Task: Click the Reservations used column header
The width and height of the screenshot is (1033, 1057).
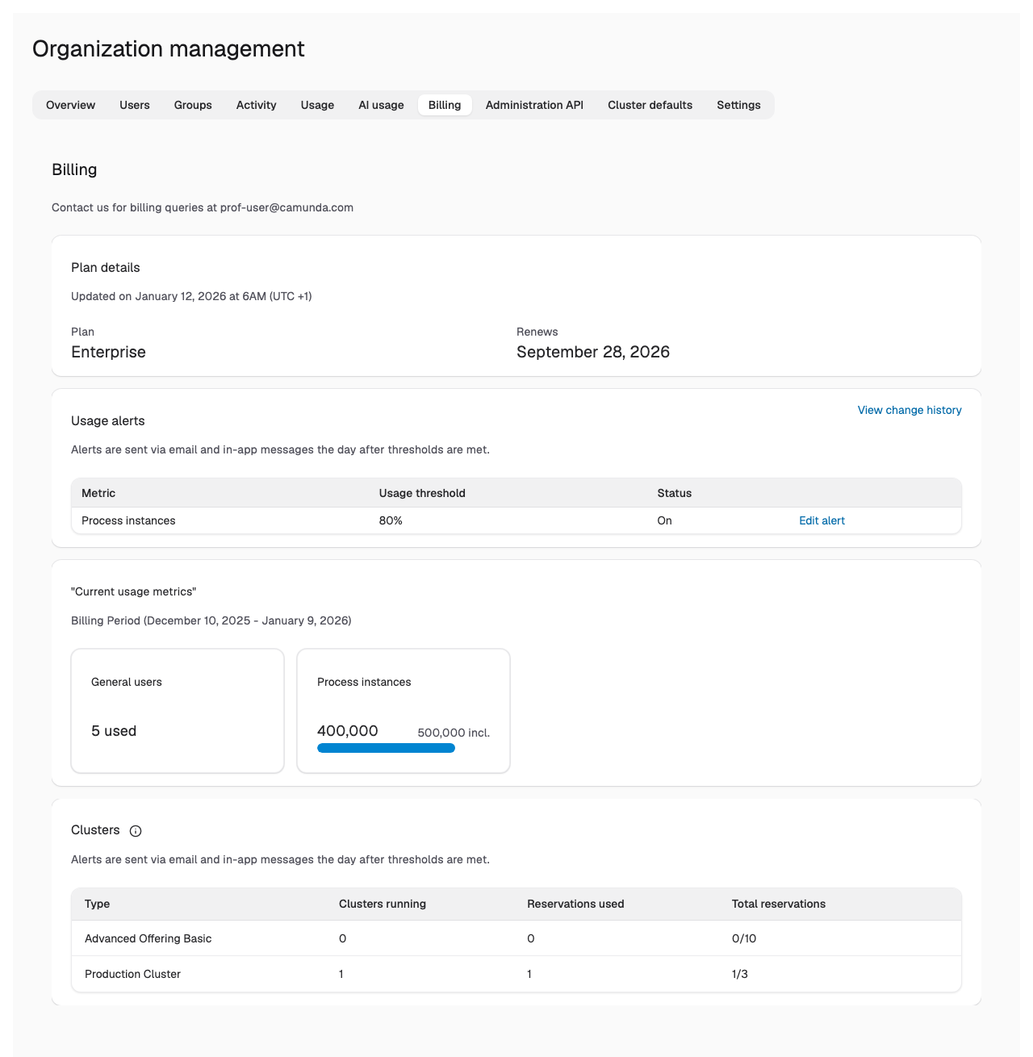Action: coord(575,904)
